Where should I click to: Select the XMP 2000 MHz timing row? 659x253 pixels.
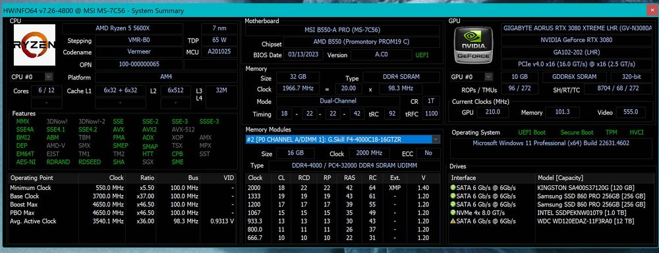343,188
